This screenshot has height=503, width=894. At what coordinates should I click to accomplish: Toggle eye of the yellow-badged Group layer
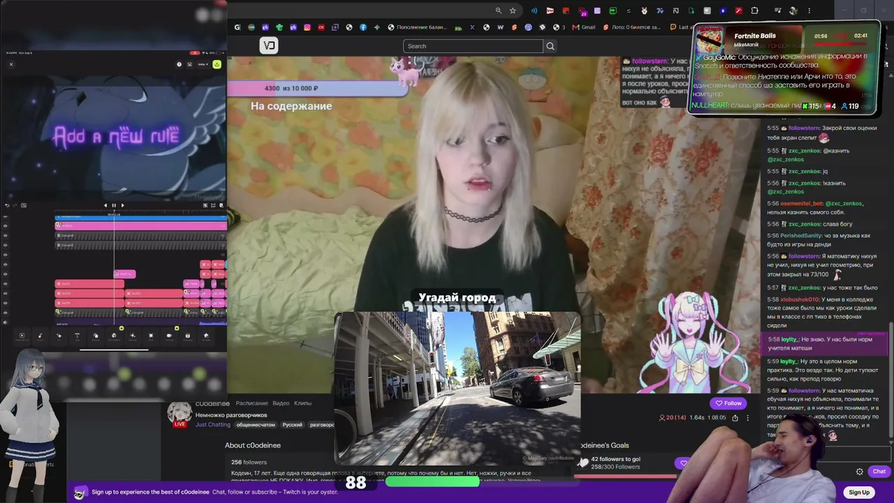[x=6, y=312]
